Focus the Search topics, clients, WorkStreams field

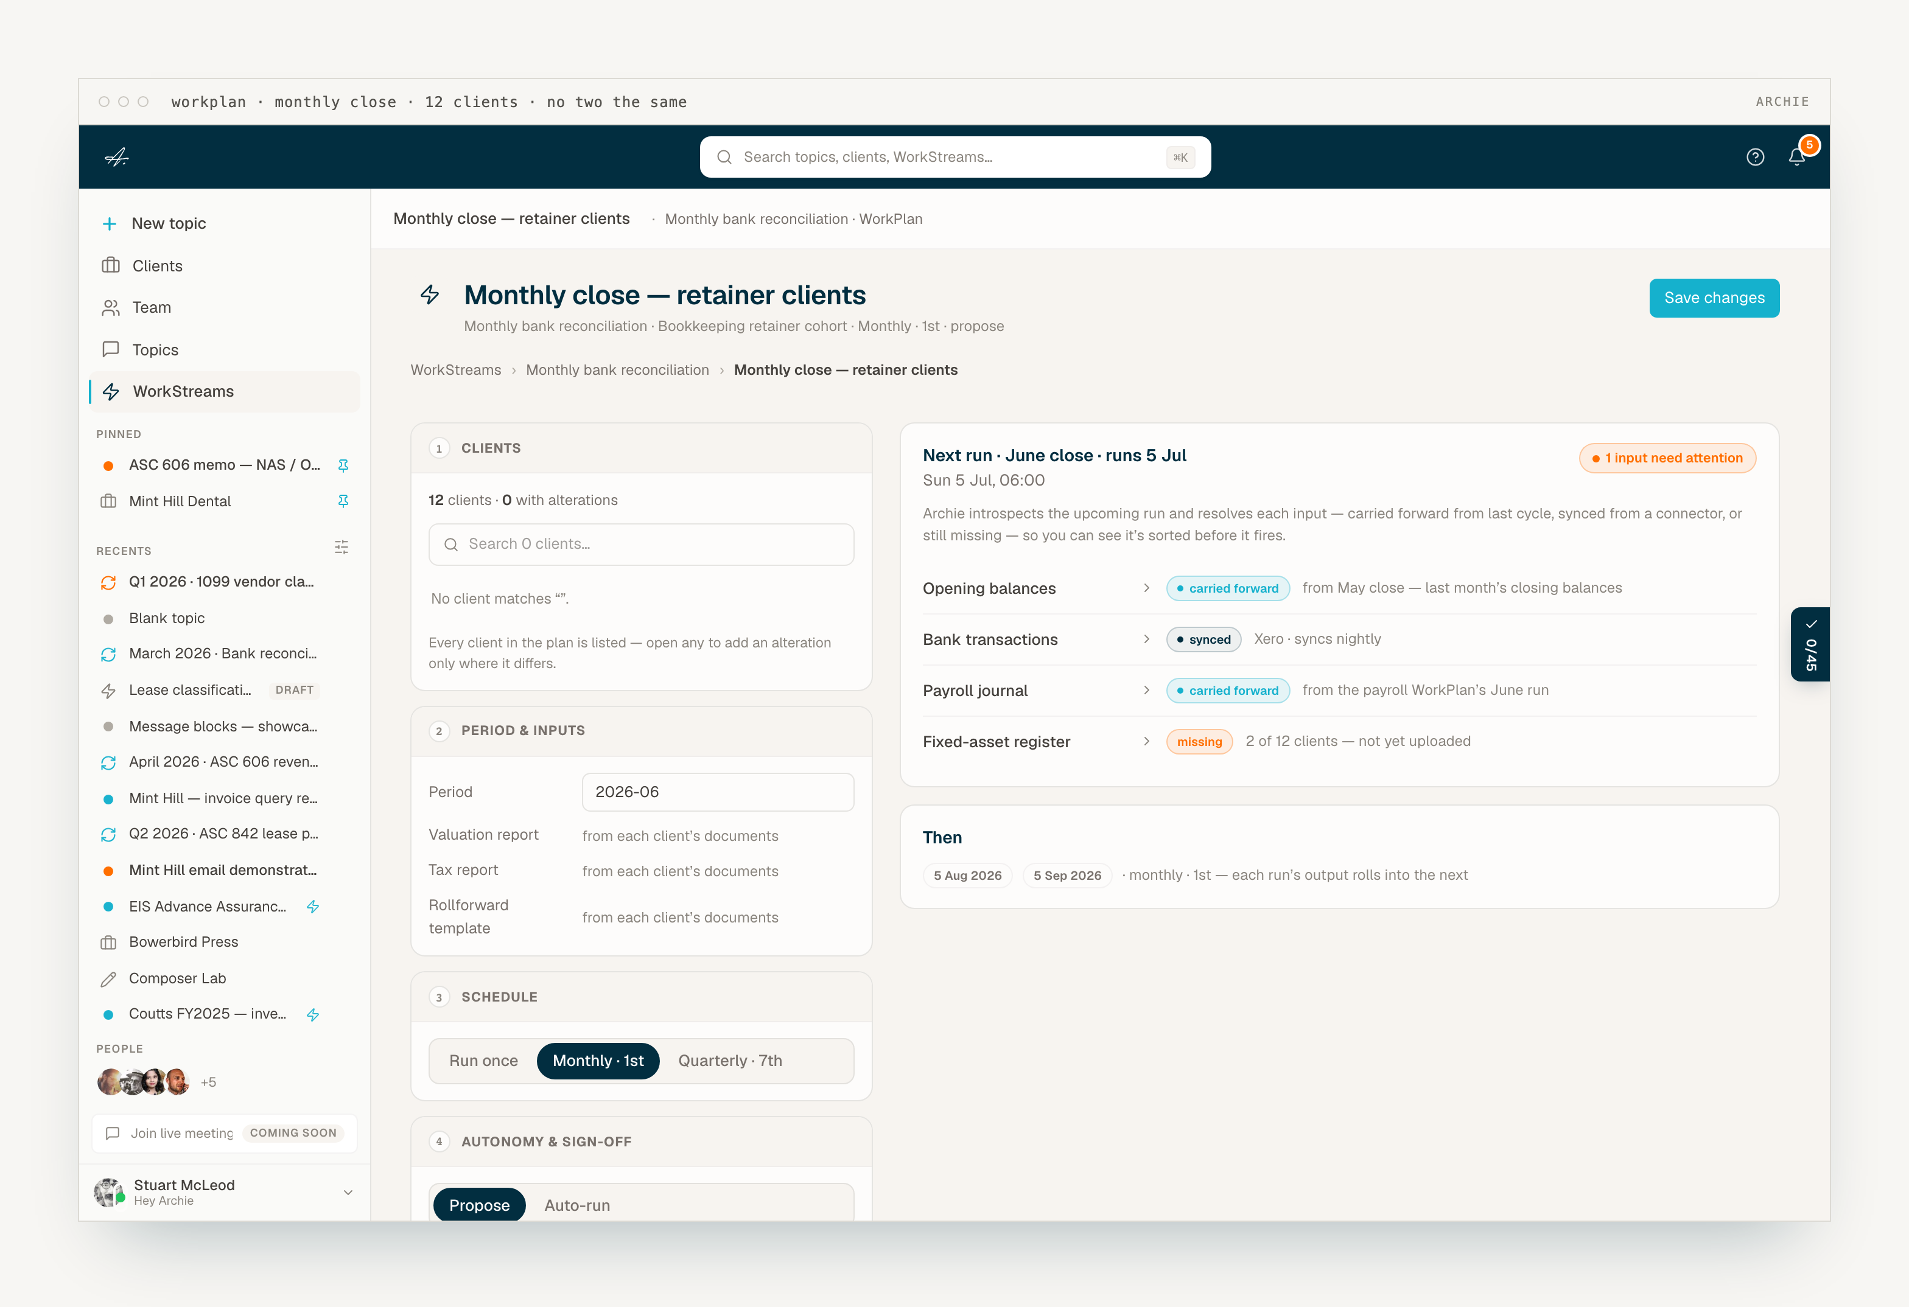tap(954, 157)
